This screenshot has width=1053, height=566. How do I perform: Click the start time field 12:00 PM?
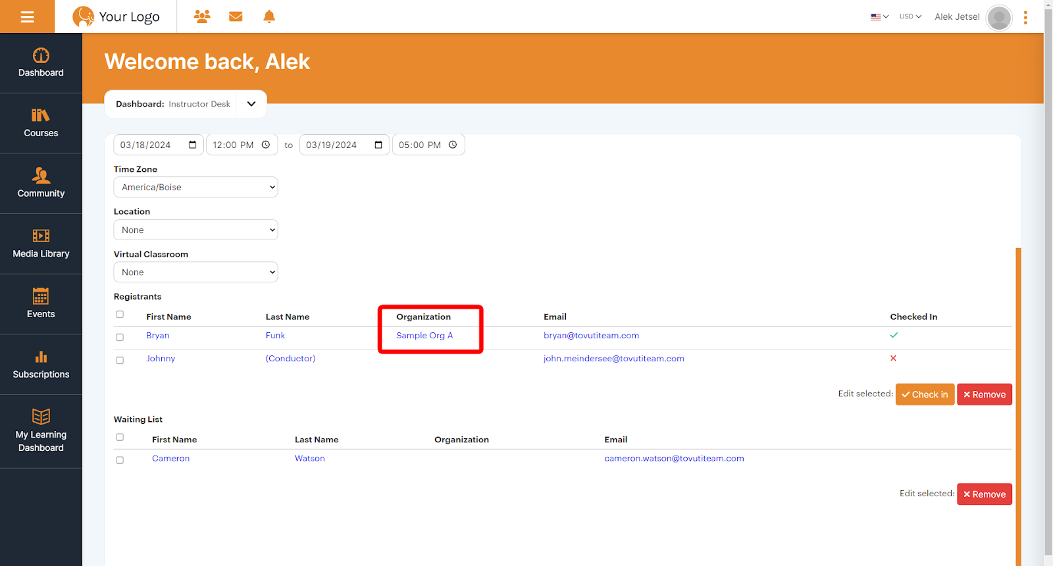click(242, 145)
